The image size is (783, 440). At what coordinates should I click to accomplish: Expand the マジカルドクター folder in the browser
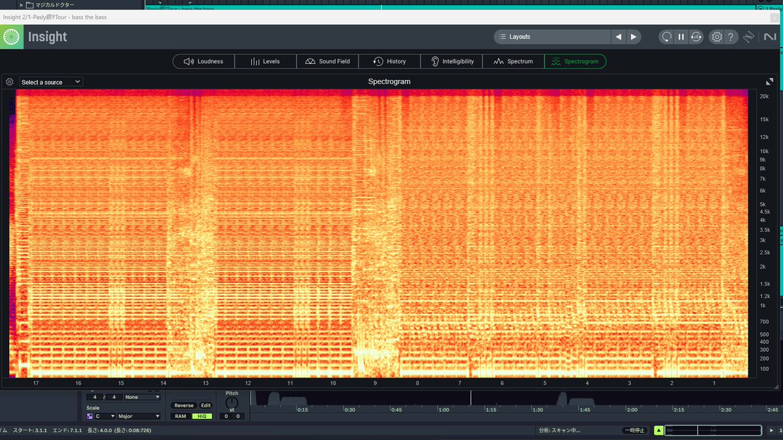point(22,5)
